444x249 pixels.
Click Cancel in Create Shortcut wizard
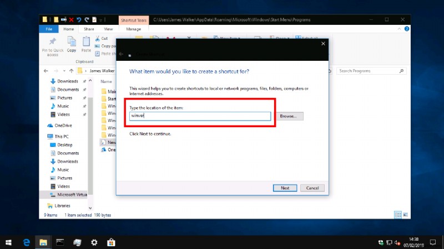point(312,188)
